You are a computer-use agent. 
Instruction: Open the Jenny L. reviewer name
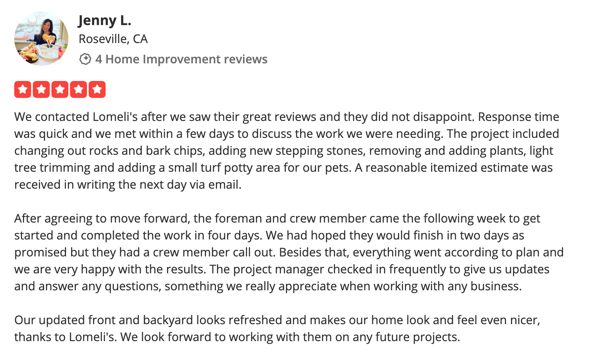pyautogui.click(x=105, y=20)
